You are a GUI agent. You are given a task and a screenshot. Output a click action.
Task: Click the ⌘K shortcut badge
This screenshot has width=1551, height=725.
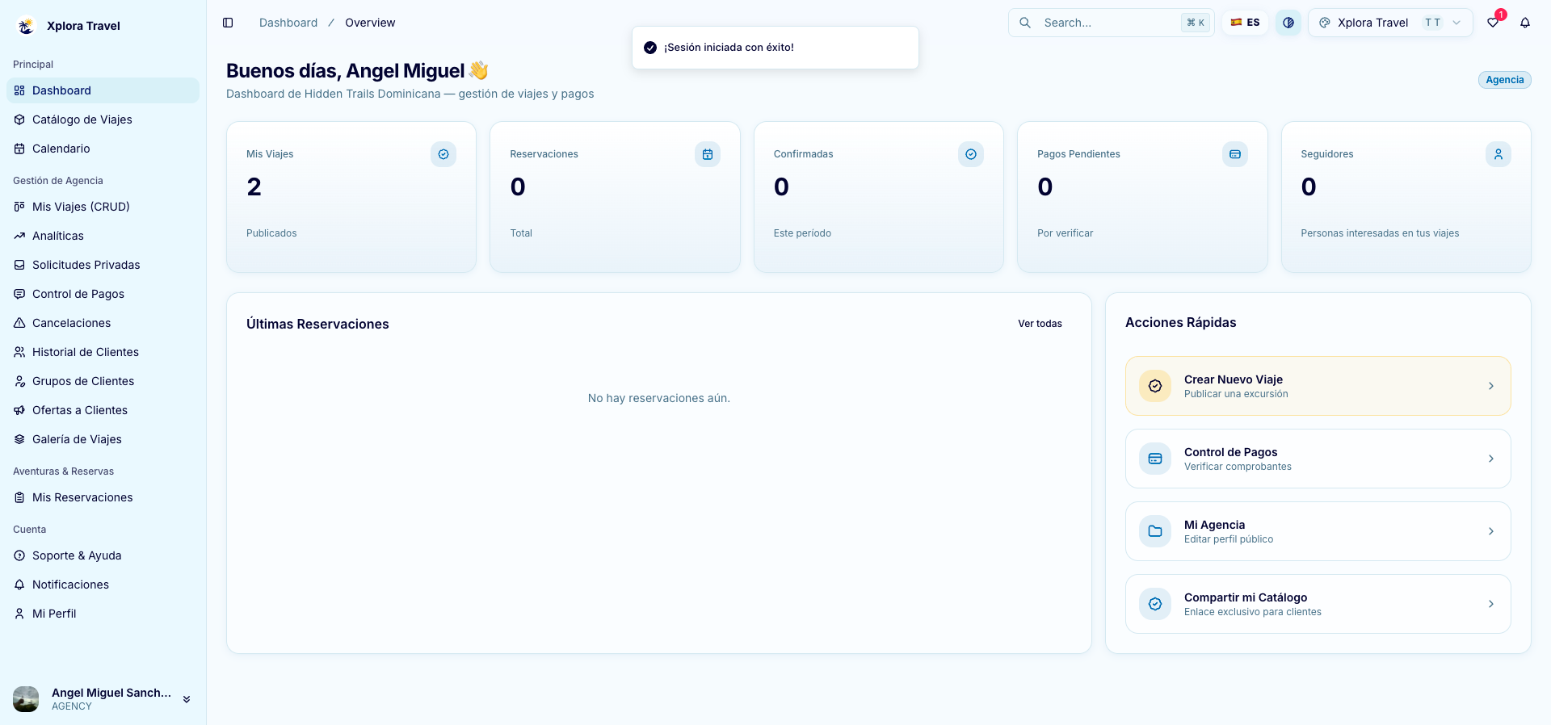pyautogui.click(x=1196, y=23)
